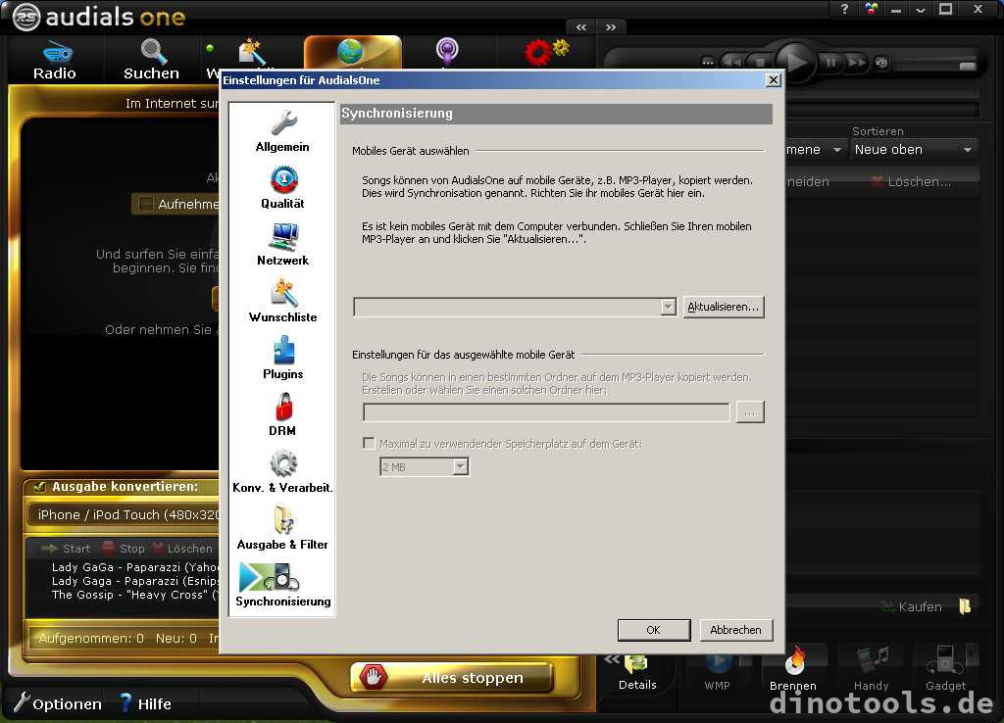The height and width of the screenshot is (723, 1004).
Task: Open the Gadget icon
Action: coord(946,670)
